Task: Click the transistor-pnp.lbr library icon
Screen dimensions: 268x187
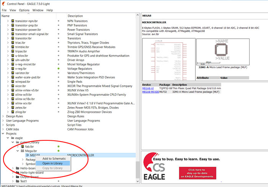Action: pyautogui.click(x=13, y=25)
